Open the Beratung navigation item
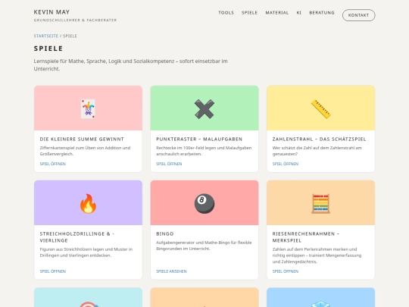 click(322, 13)
